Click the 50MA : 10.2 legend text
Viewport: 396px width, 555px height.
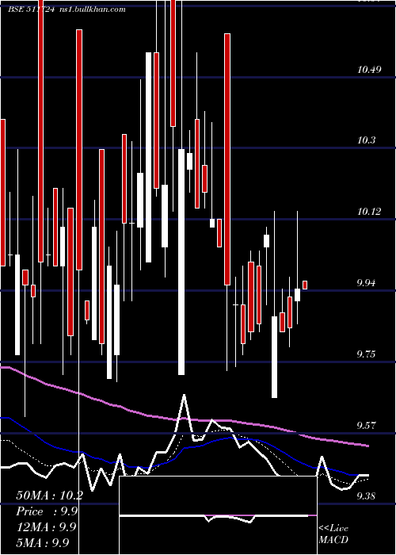[49, 496]
